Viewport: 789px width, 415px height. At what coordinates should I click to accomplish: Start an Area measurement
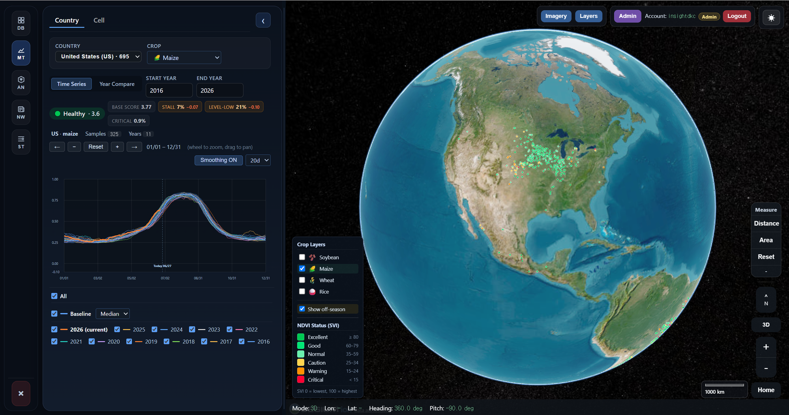click(x=766, y=240)
